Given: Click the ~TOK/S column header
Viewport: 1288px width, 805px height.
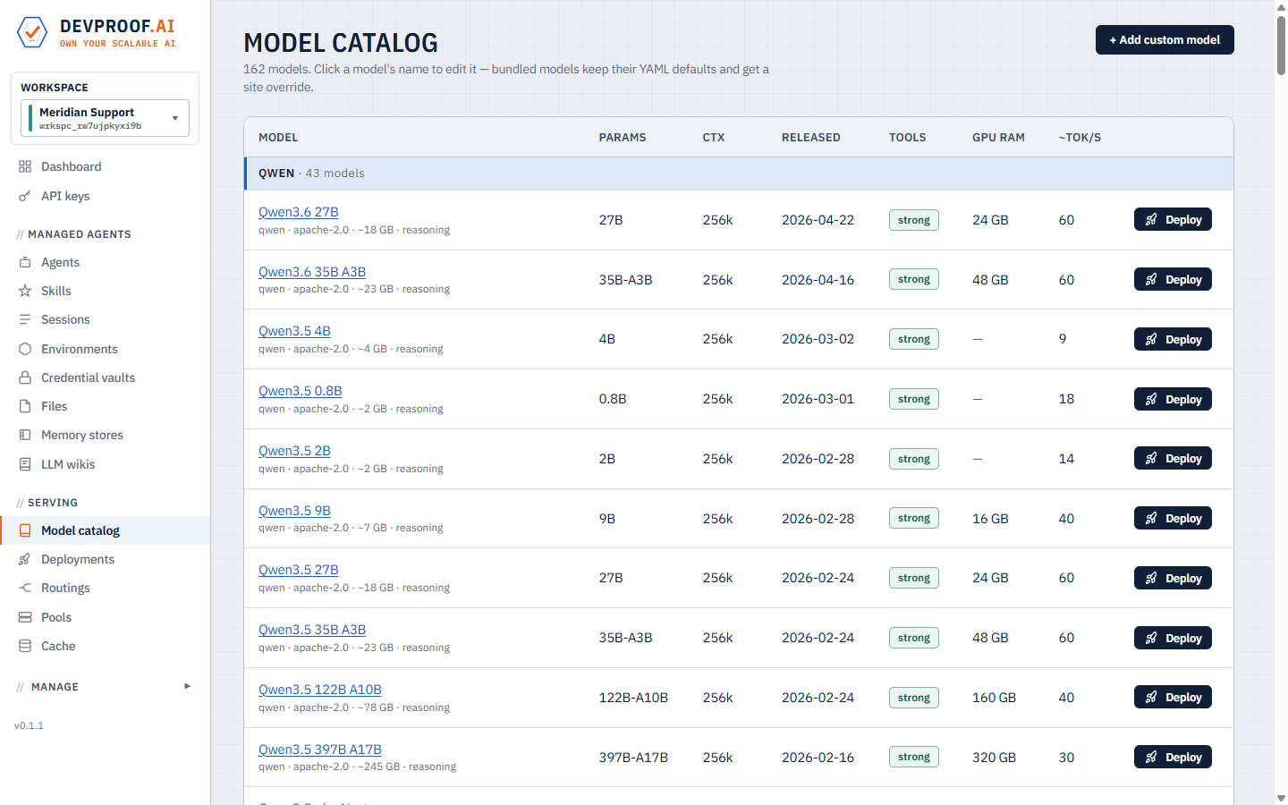Looking at the screenshot, I should pos(1080,138).
